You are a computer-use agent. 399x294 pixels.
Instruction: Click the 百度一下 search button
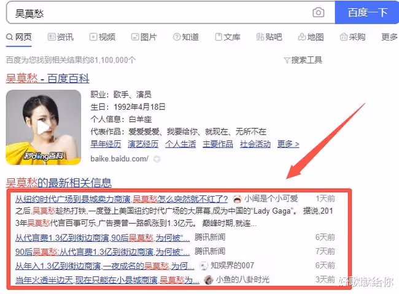click(367, 12)
